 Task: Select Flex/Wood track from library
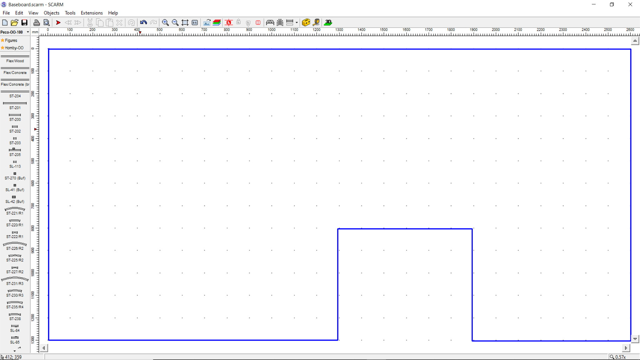[15, 59]
